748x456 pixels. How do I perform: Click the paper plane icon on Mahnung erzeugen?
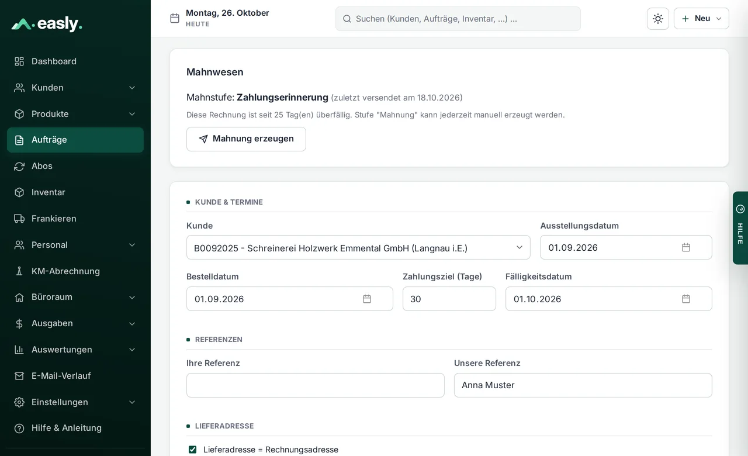pos(203,139)
